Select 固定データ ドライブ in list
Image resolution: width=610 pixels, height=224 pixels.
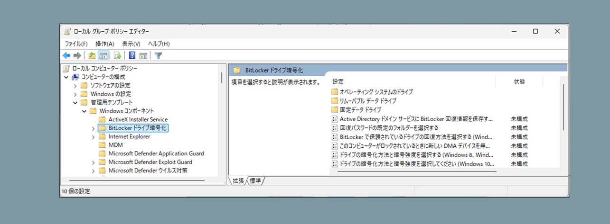click(x=360, y=110)
